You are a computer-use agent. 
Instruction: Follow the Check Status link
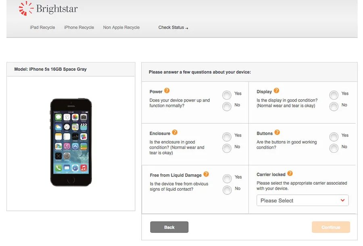[x=173, y=27]
